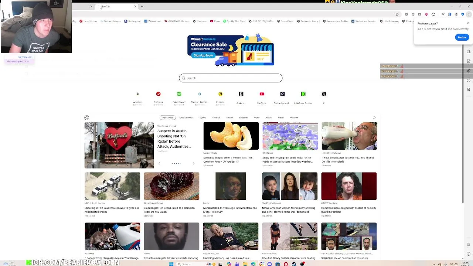Viewport: 473px width, 266px height.
Task: Show hidden system tray icons
Action: coord(434,264)
